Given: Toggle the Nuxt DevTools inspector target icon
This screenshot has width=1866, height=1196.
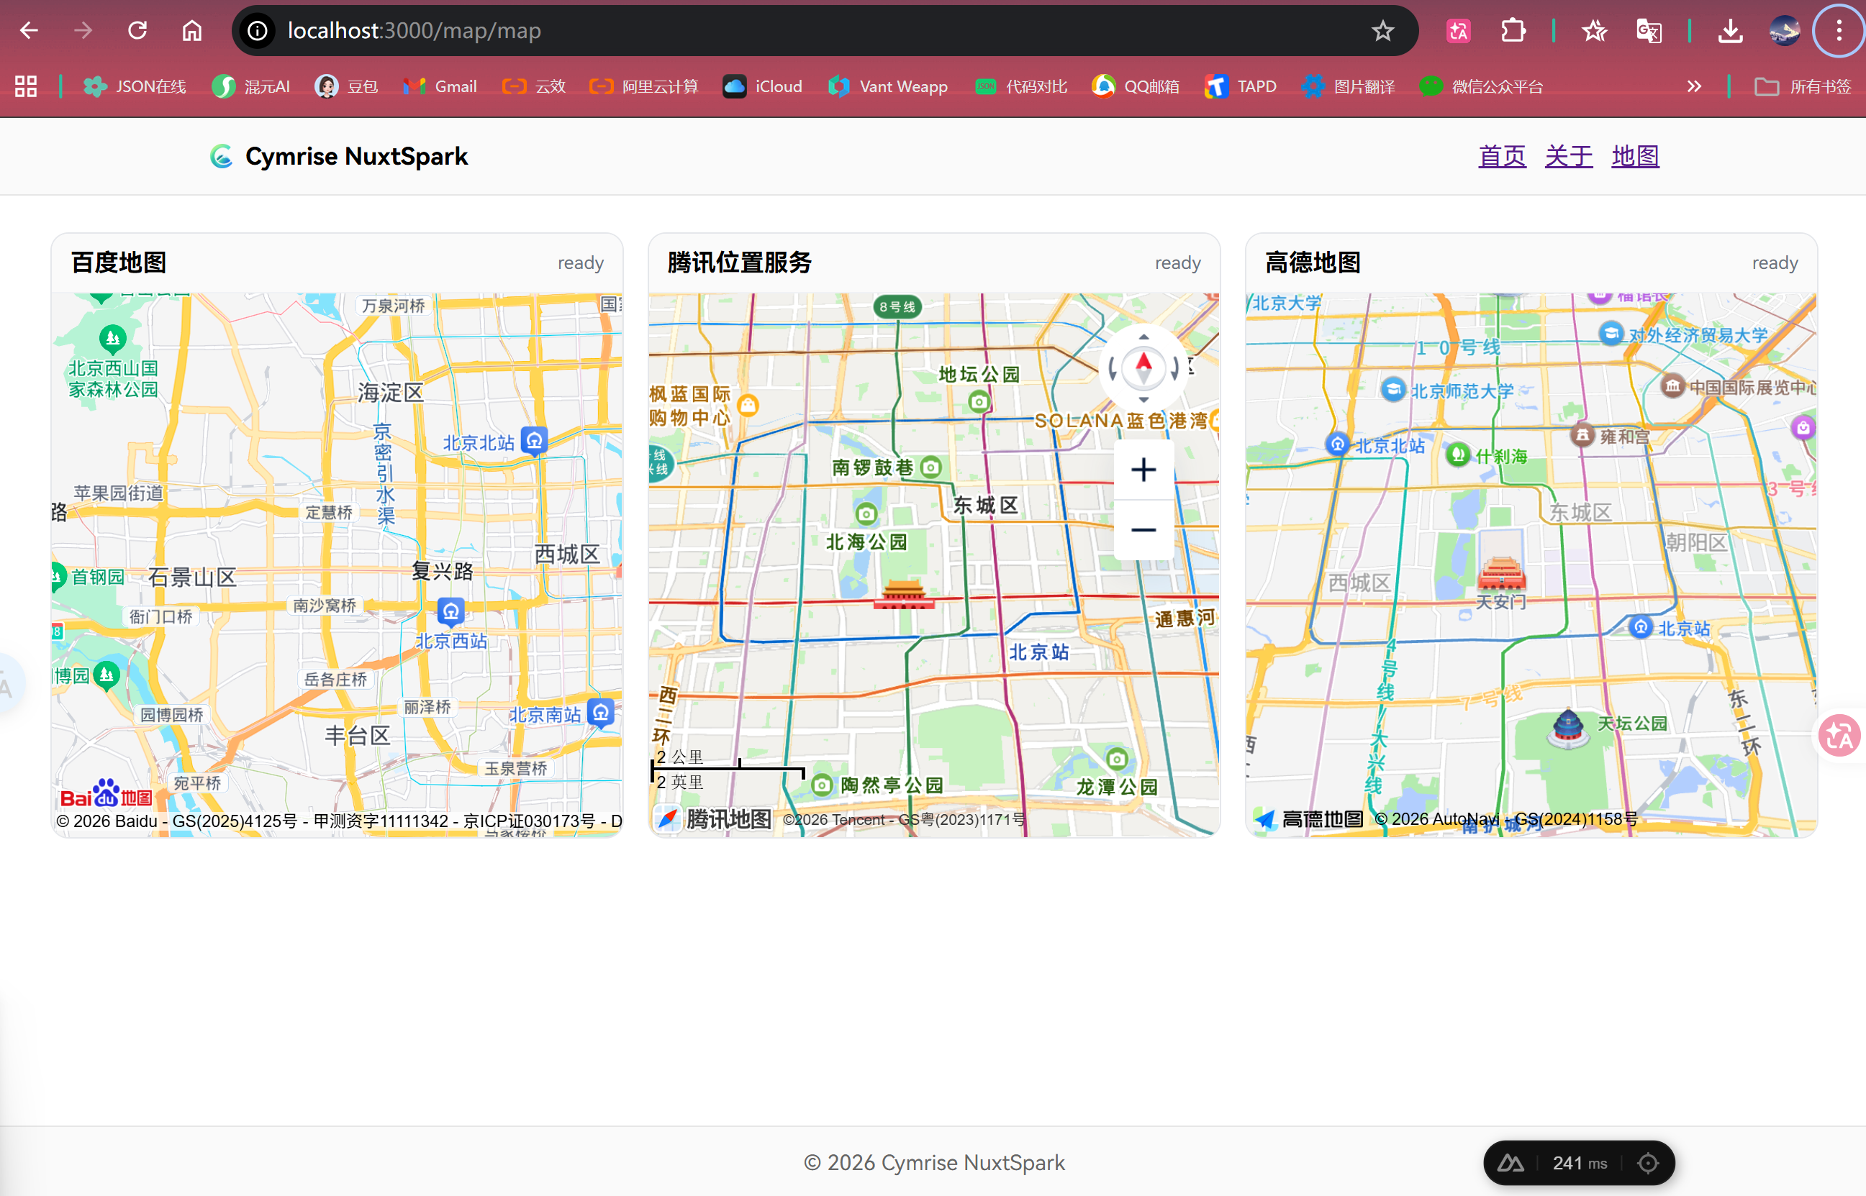Looking at the screenshot, I should (x=1648, y=1163).
